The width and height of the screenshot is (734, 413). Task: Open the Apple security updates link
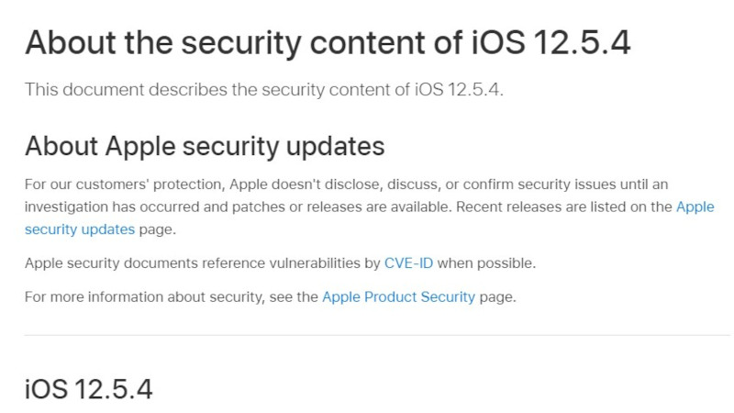pyautogui.click(x=80, y=229)
